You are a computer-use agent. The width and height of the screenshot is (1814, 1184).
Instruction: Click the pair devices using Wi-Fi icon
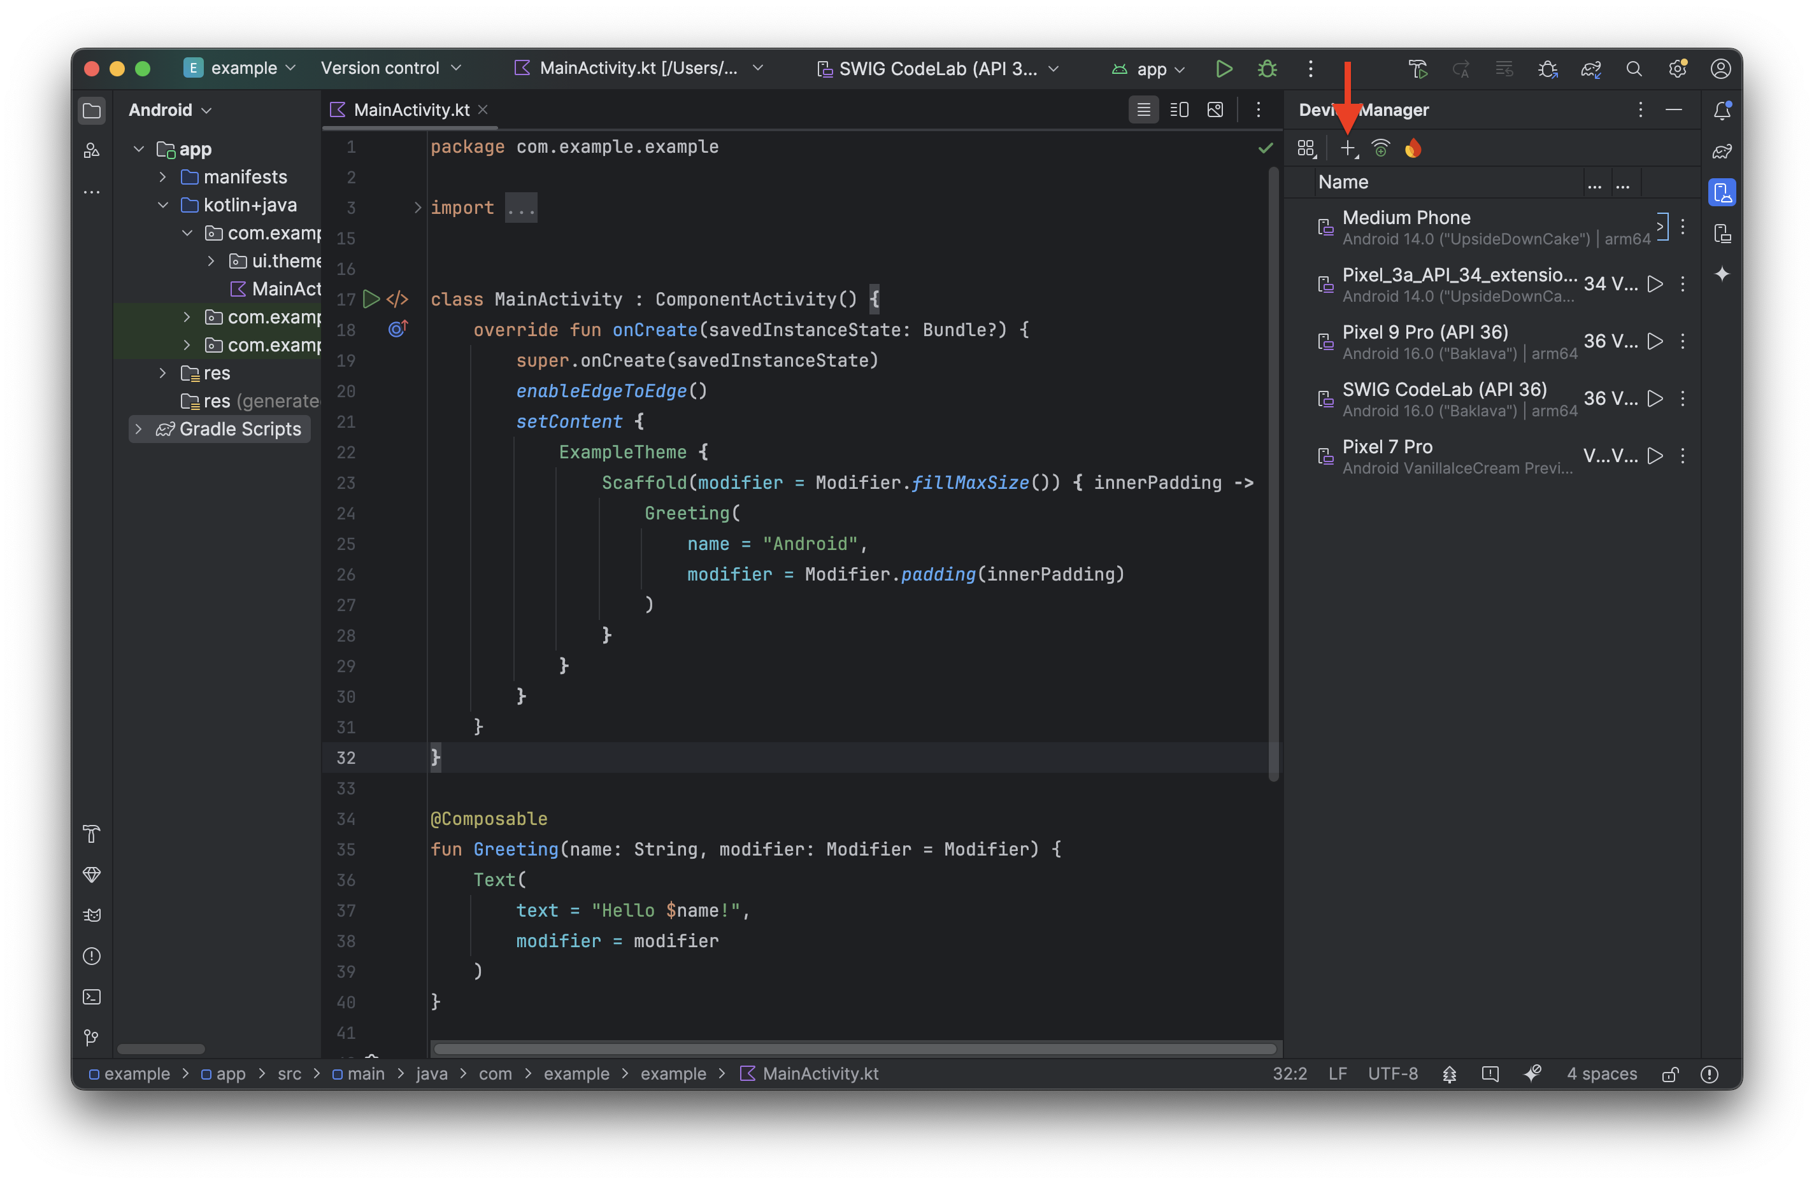pyautogui.click(x=1380, y=148)
